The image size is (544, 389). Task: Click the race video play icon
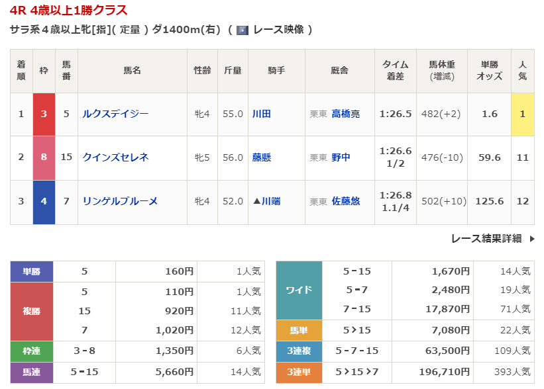(x=243, y=30)
